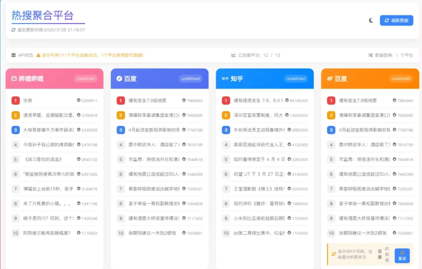This screenshot has height=269, width=422.
Task: Click the compass icon in blue 百度 header
Action: pyautogui.click(x=119, y=78)
